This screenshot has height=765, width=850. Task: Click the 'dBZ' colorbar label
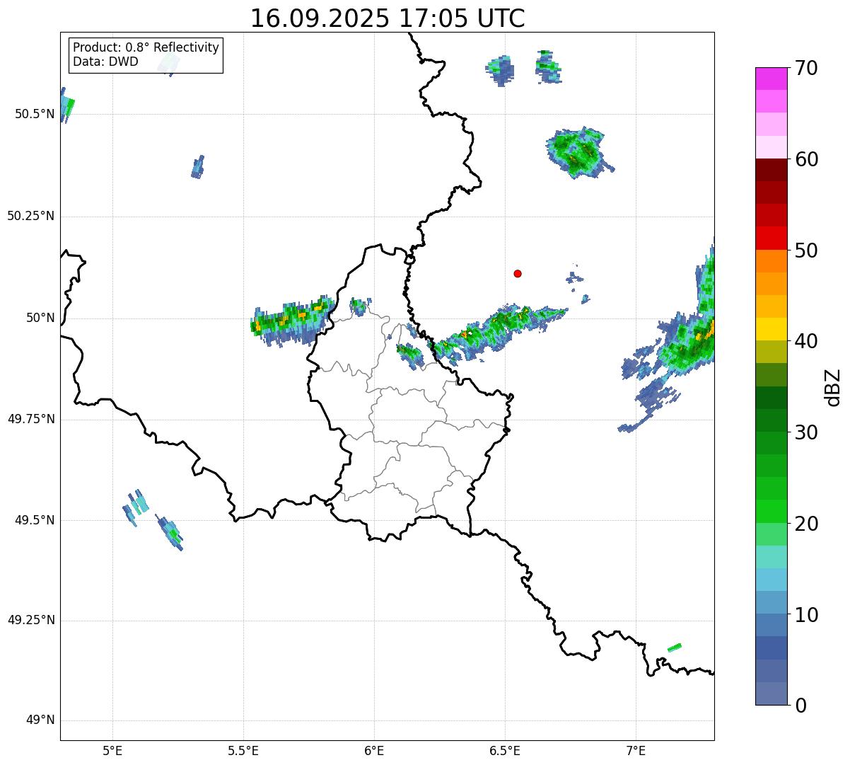[832, 386]
